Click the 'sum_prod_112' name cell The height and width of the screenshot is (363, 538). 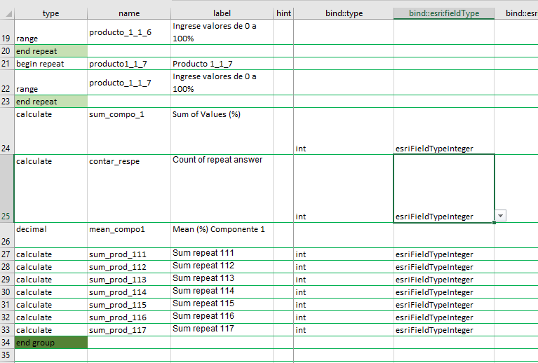click(x=129, y=267)
